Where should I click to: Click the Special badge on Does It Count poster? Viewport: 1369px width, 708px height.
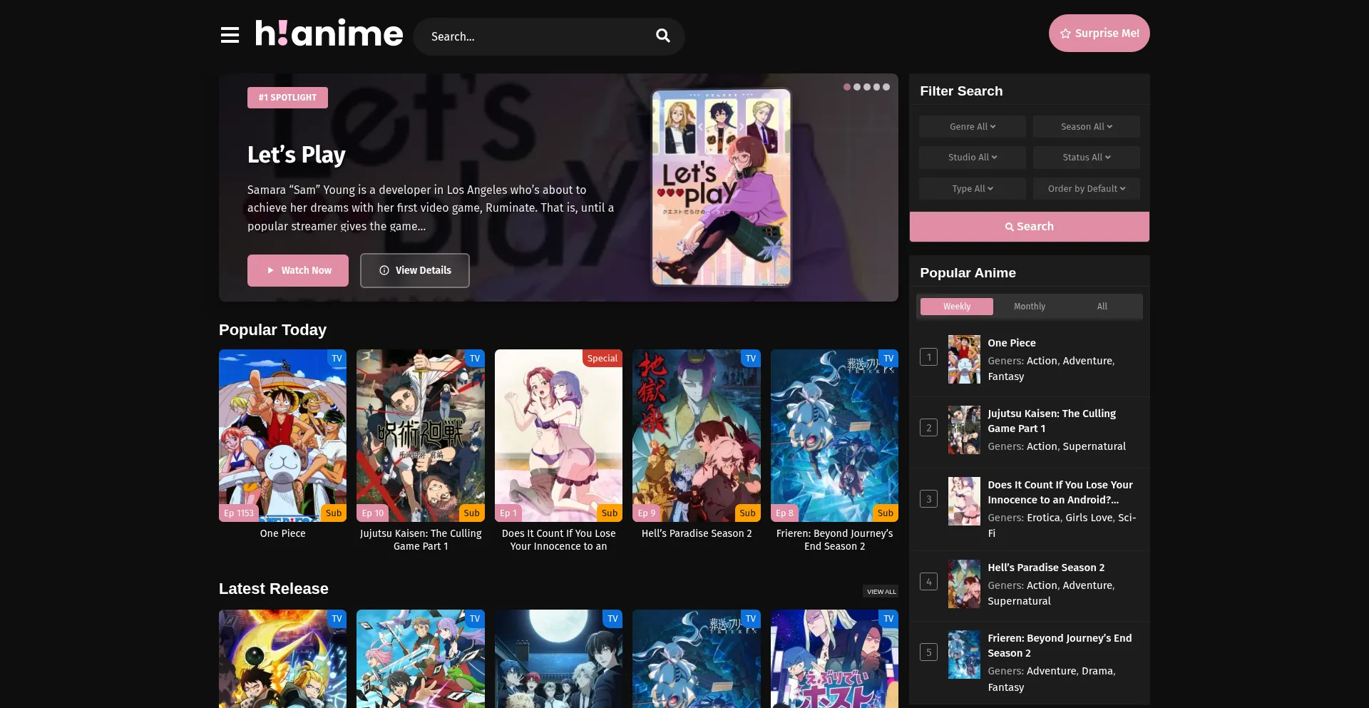point(603,359)
